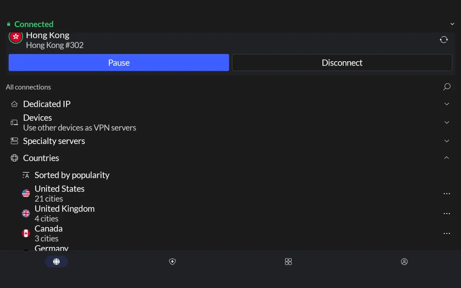Click the refresh server icon beside Hong Kong
This screenshot has height=288, width=461.
coord(444,40)
